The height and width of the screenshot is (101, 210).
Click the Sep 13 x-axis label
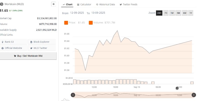137,87
